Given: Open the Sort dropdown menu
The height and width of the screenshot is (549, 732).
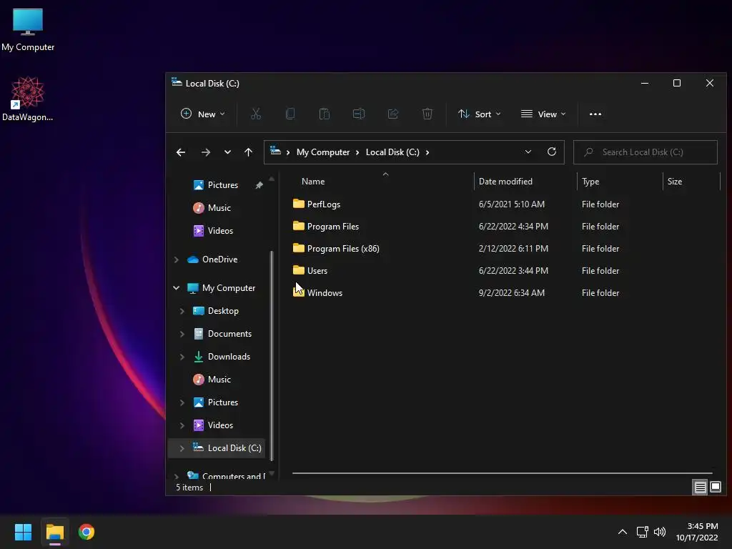Looking at the screenshot, I should tap(479, 114).
